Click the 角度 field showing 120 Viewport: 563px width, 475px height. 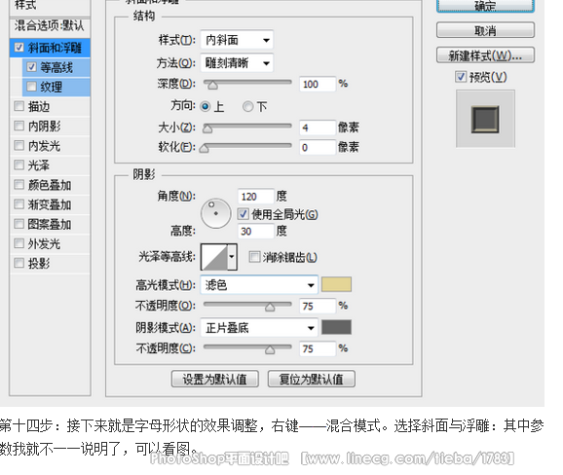coord(255,197)
